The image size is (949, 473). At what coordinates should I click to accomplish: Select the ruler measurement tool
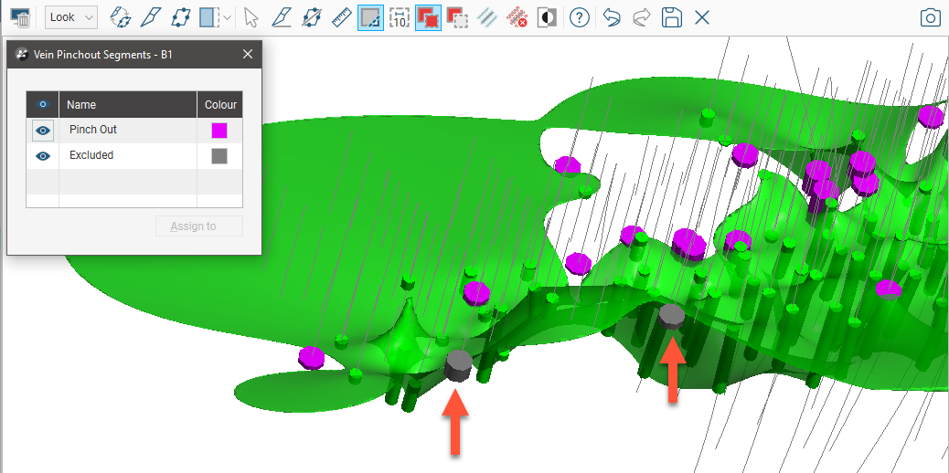point(341,17)
